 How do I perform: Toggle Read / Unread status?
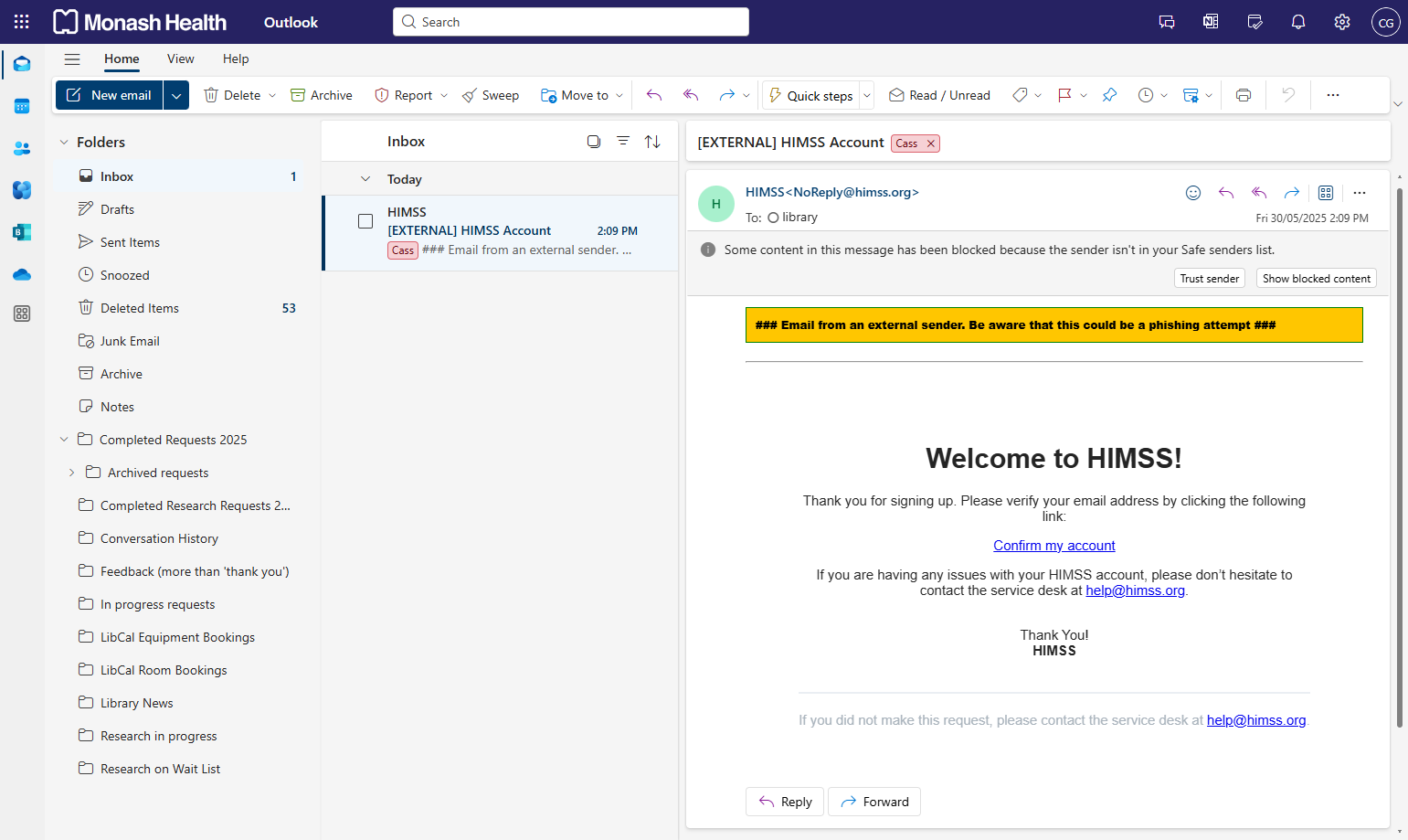pos(939,95)
